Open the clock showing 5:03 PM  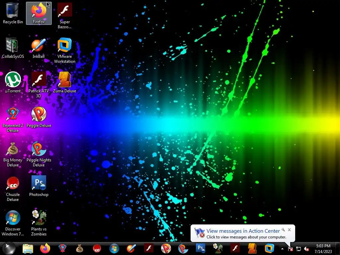[323, 249]
